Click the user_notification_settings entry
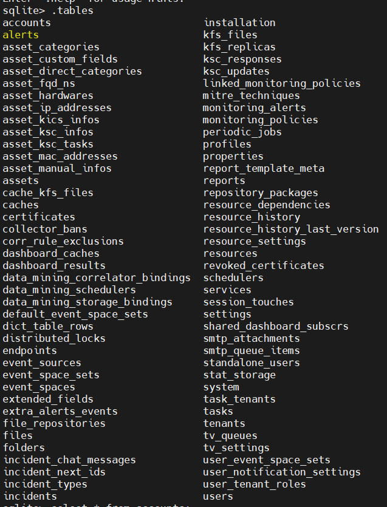The height and width of the screenshot is (507, 387). (282, 472)
